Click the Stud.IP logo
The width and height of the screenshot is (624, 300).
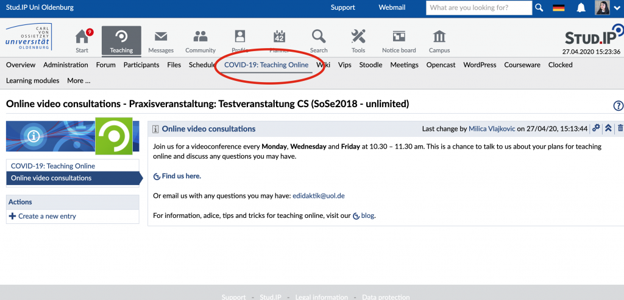[594, 35]
